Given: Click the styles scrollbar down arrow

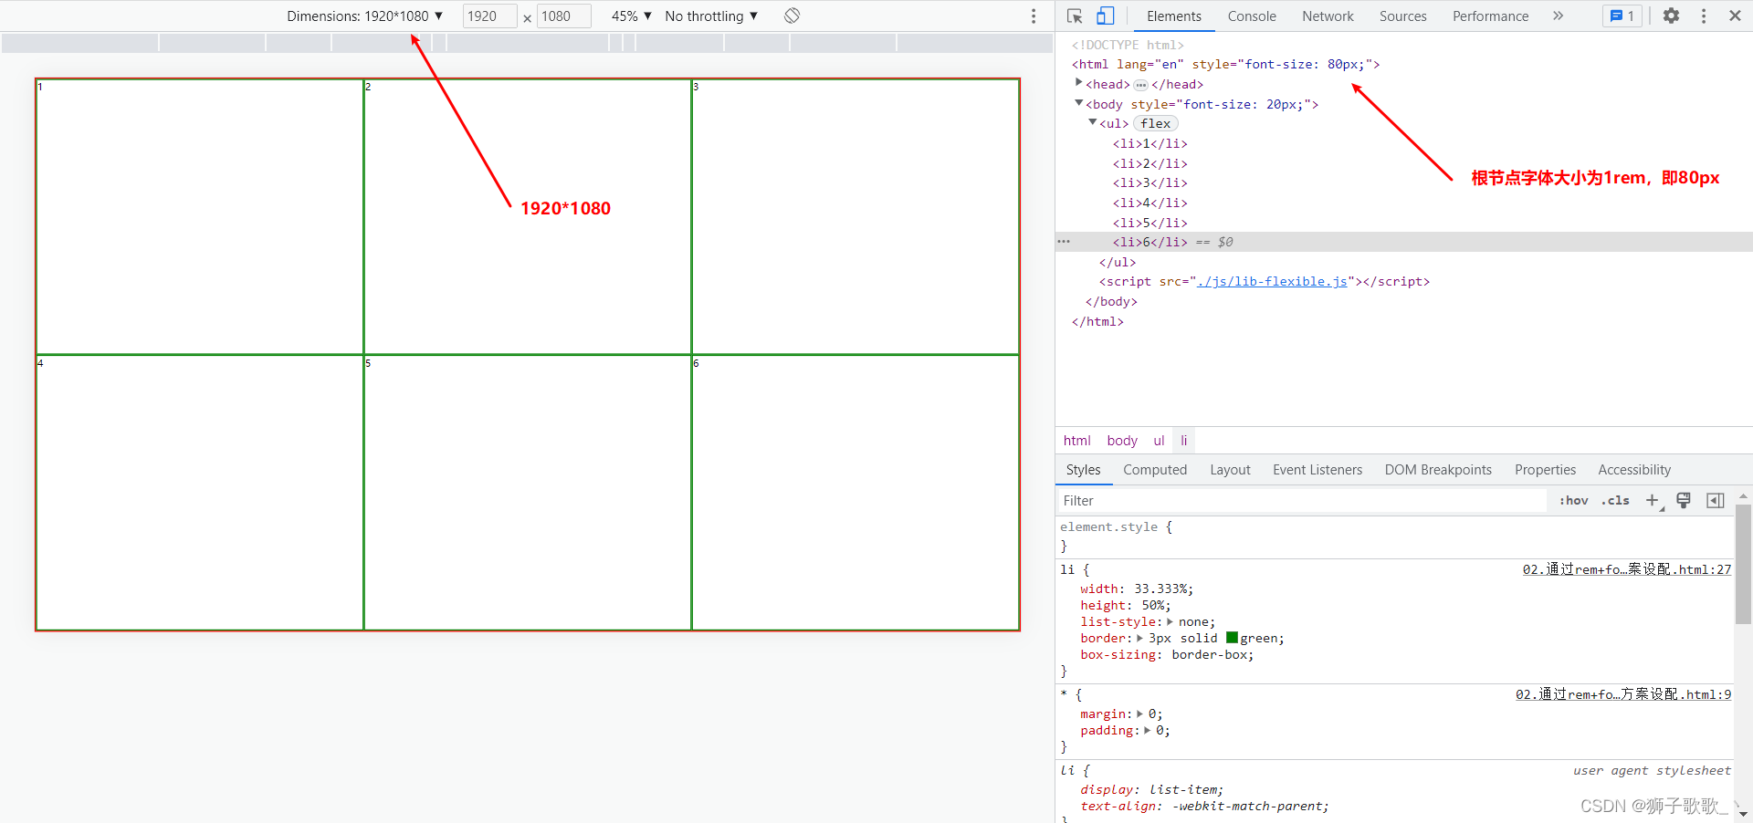Looking at the screenshot, I should pyautogui.click(x=1743, y=814).
